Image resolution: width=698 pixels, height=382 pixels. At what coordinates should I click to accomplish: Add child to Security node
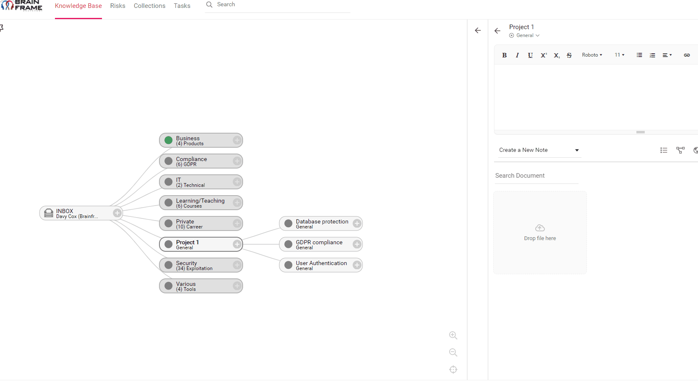pyautogui.click(x=237, y=265)
